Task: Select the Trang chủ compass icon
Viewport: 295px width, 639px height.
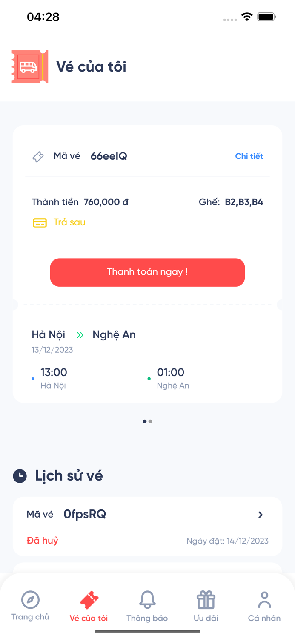Action: (x=30, y=599)
